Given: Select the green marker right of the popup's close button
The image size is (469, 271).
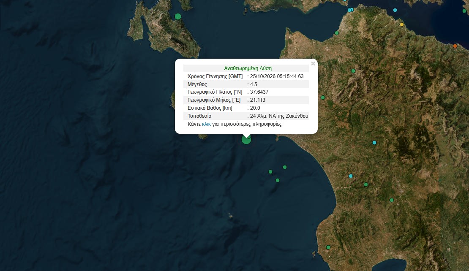Looking at the screenshot, I should [353, 71].
